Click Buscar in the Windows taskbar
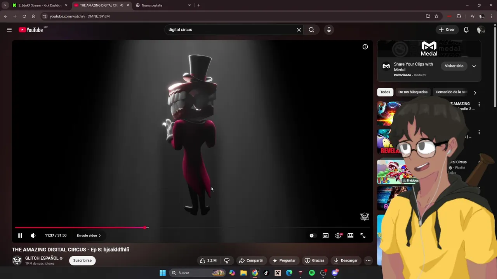 [198, 273]
